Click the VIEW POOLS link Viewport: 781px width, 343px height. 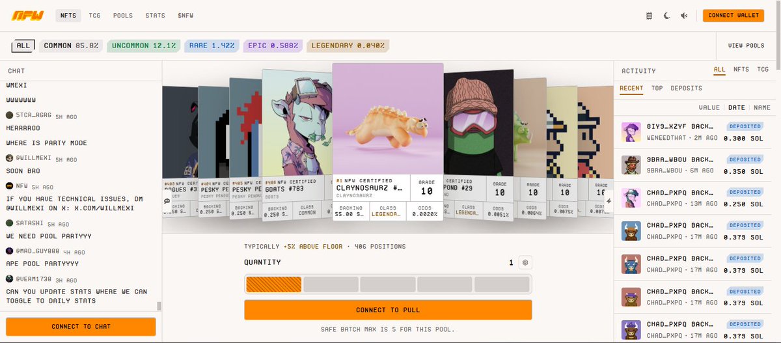coord(746,46)
